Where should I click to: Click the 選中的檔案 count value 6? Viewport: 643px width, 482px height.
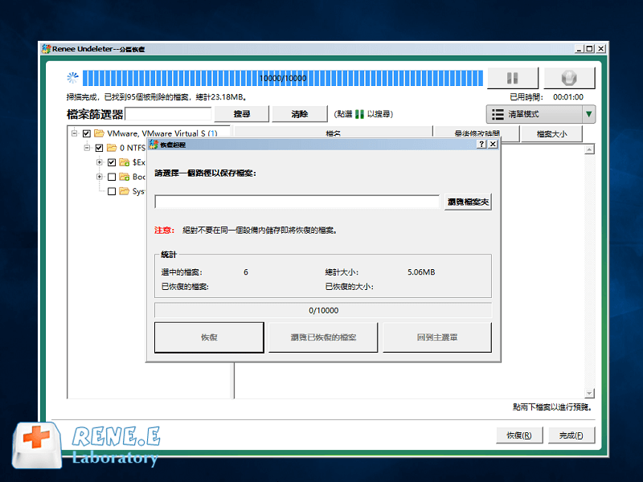(246, 272)
